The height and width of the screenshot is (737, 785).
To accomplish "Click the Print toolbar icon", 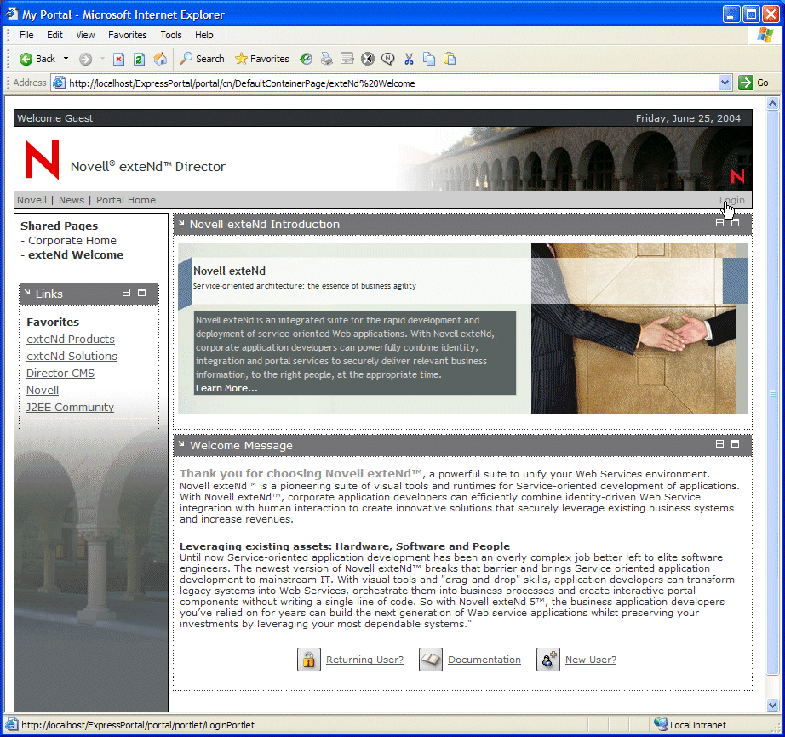I will pos(326,59).
